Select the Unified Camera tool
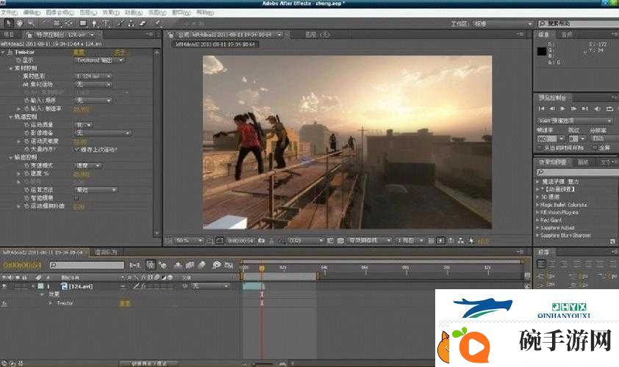Image resolution: width=619 pixels, height=367 pixels. 57,23
